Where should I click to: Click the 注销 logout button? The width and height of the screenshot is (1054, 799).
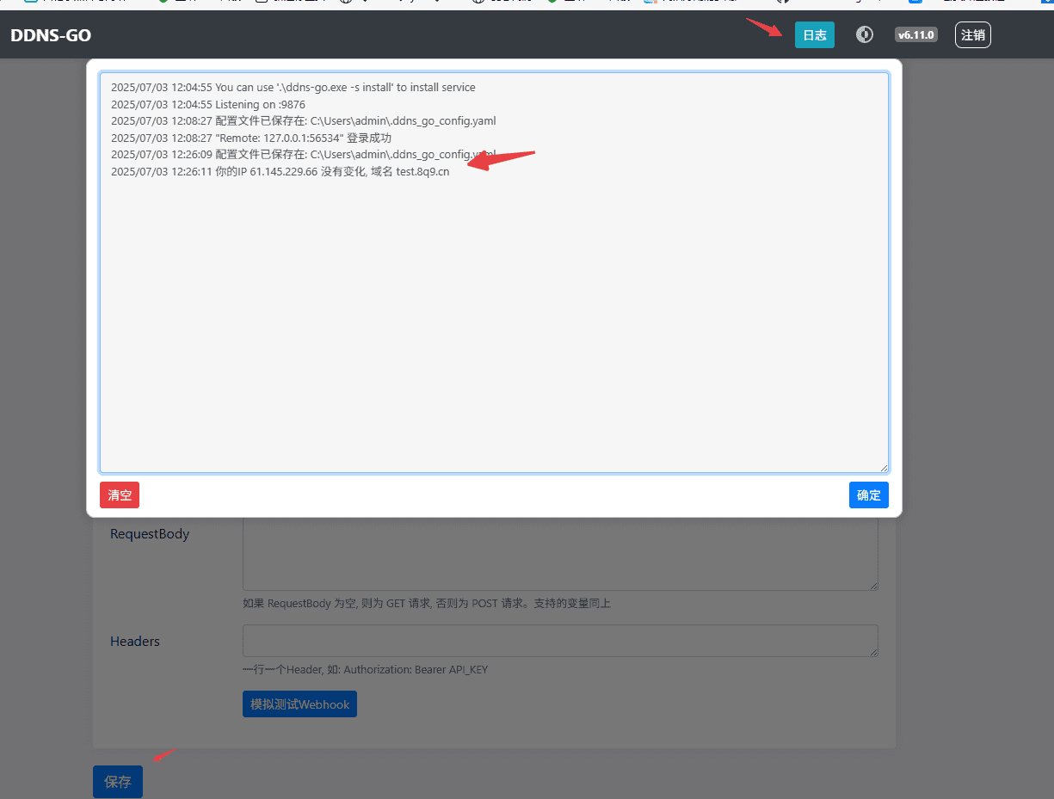point(973,35)
